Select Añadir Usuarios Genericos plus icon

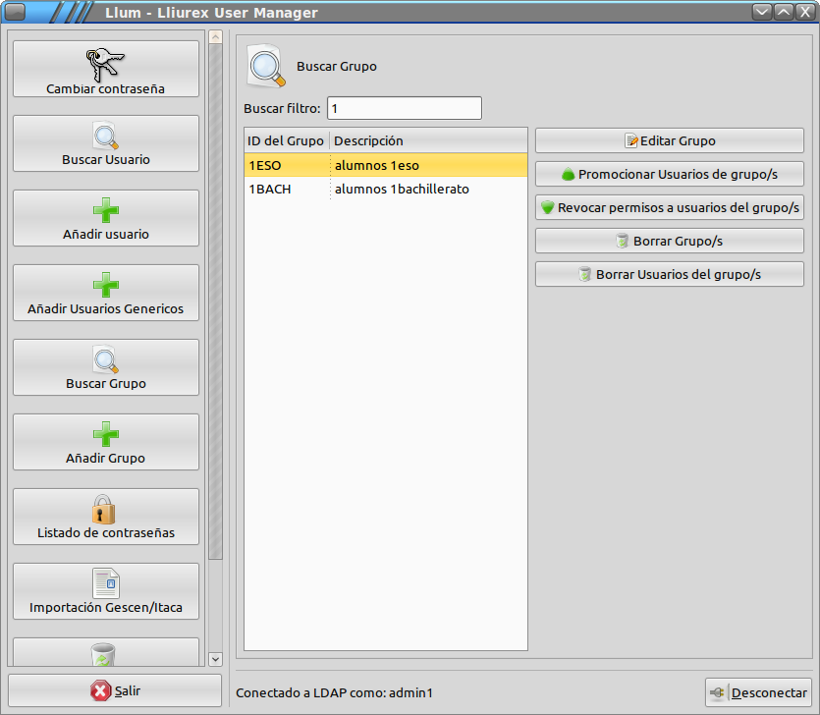click(x=105, y=286)
